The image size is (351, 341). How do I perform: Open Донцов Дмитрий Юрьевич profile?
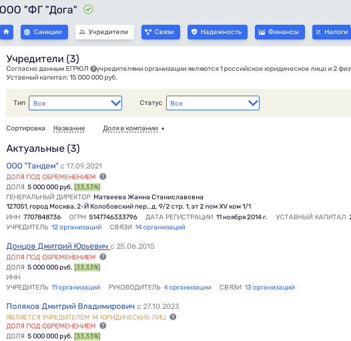pos(58,246)
